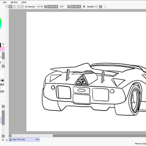Screen dimensions: 146x146
Task: Click the layer panel scroll-up arrow
Action: point(3,106)
